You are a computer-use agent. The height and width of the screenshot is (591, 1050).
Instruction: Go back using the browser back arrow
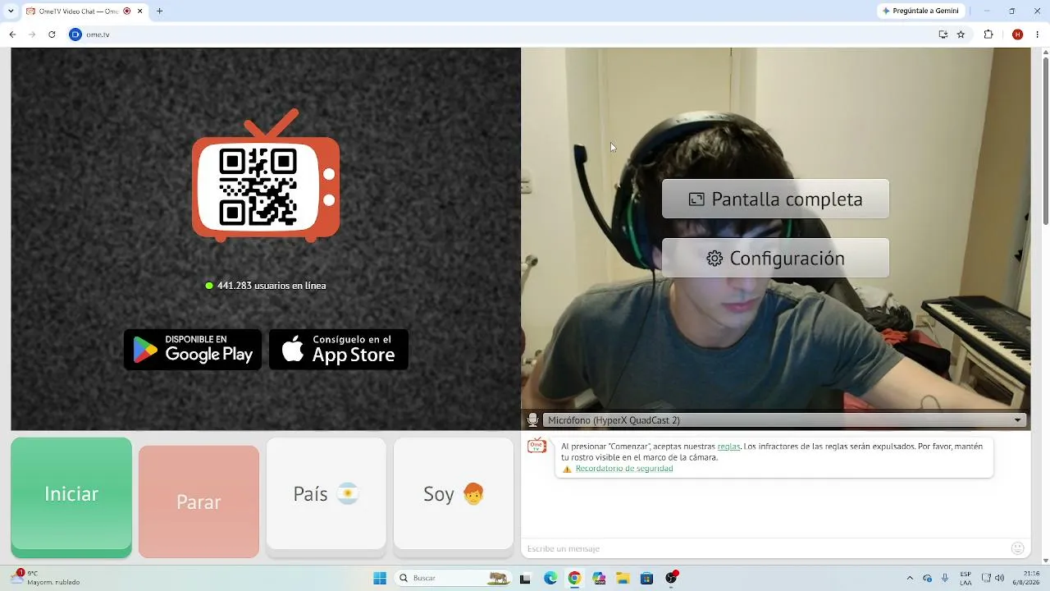click(12, 34)
